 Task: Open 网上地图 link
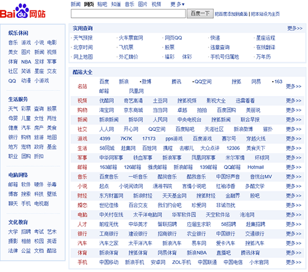point(83,57)
